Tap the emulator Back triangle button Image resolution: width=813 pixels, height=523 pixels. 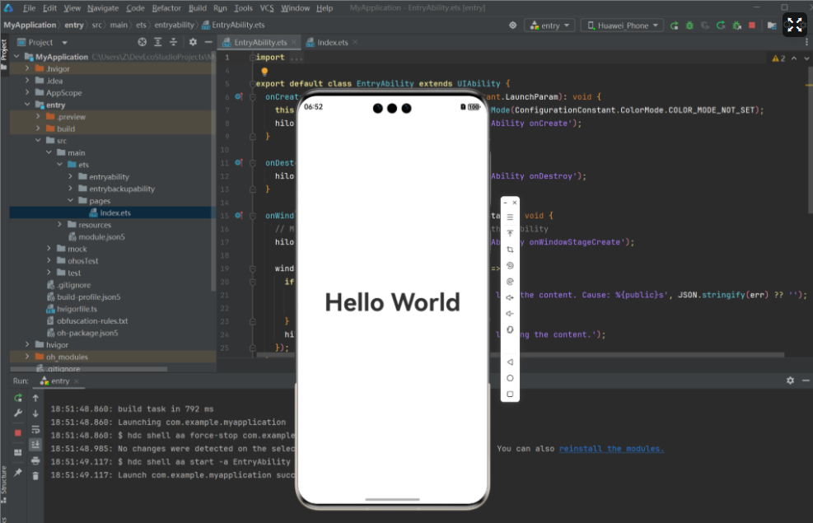click(510, 362)
